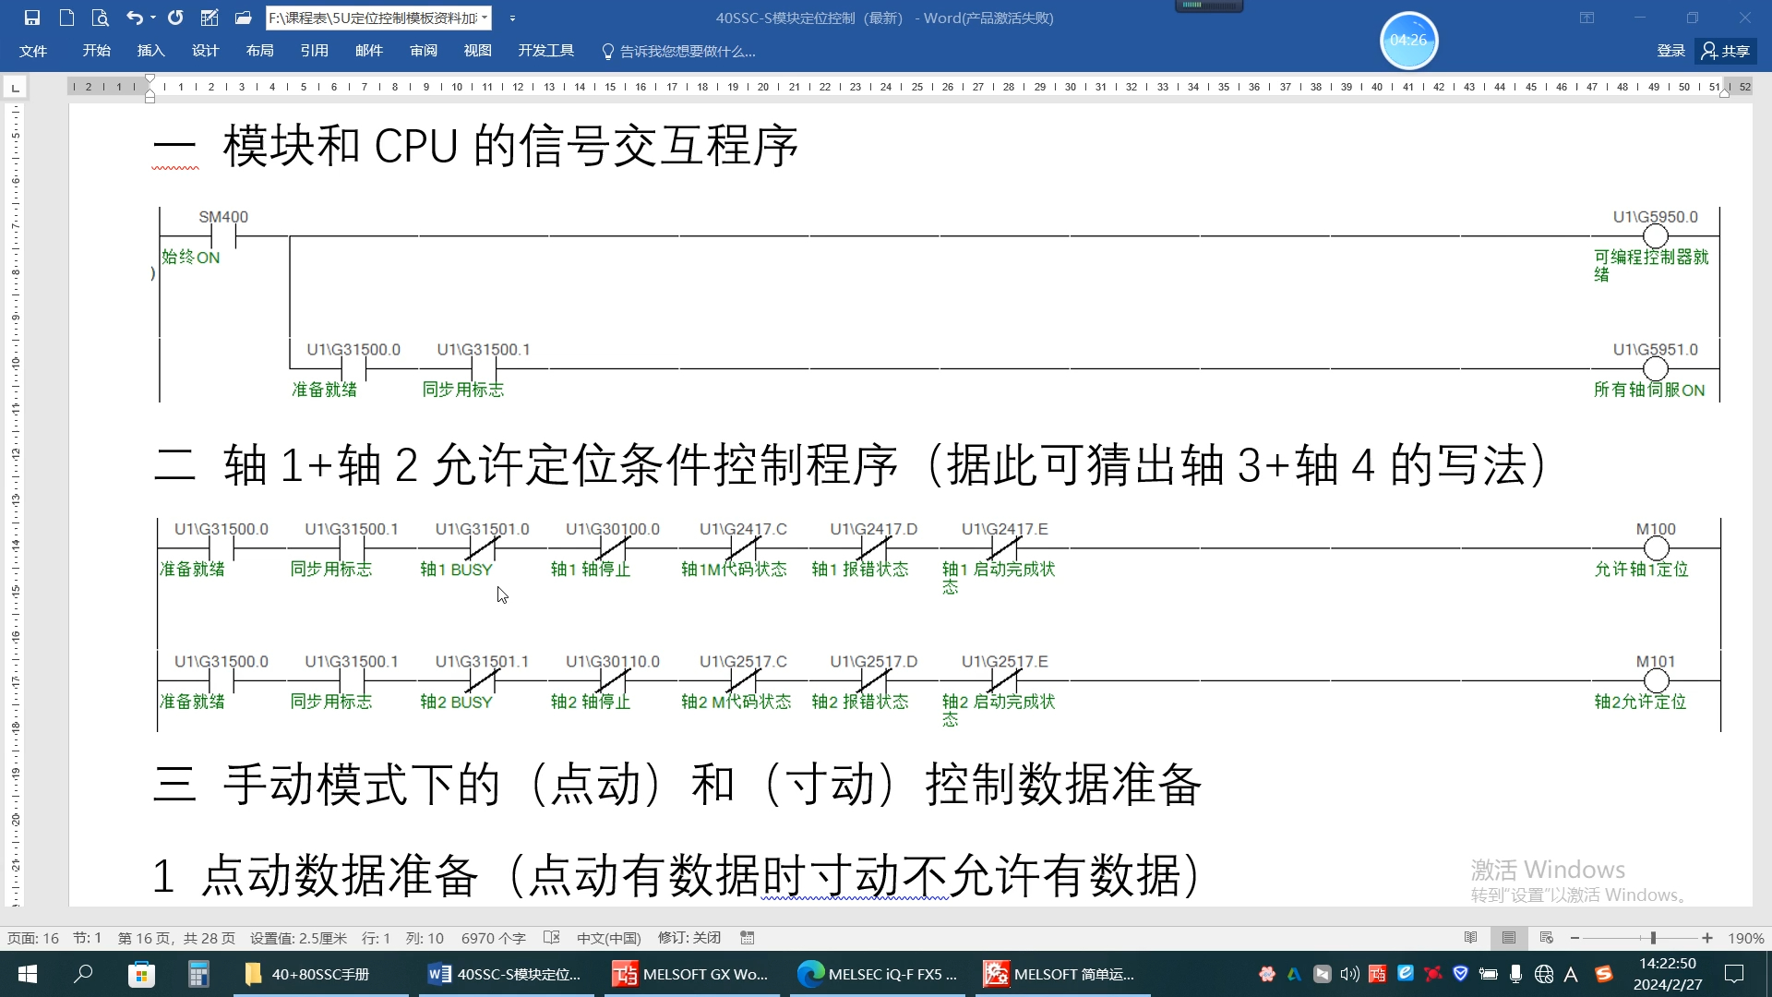Click the proofing errors icon in status bar

tap(551, 937)
